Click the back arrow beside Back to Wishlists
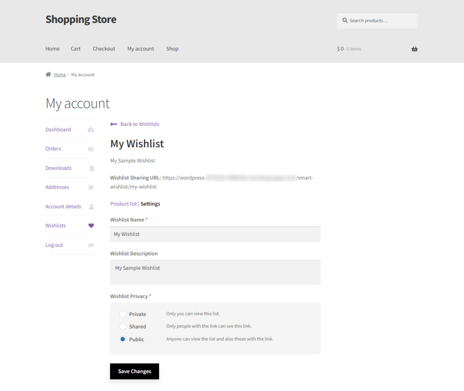Image resolution: width=464 pixels, height=391 pixels. point(114,124)
